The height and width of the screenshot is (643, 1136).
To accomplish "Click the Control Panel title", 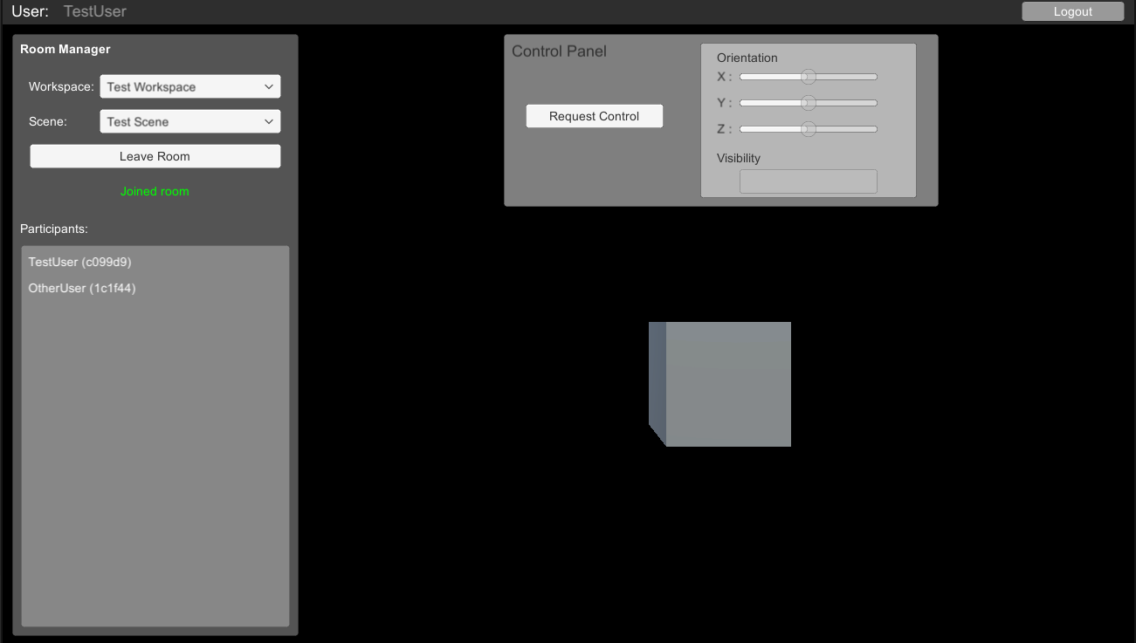I will coord(559,51).
